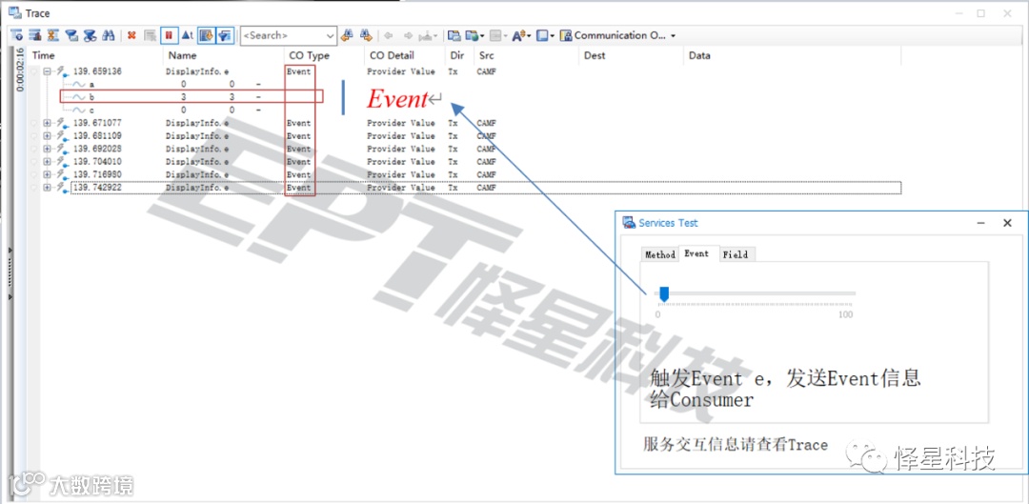Click the third toolbar icon in Trace

(x=53, y=35)
